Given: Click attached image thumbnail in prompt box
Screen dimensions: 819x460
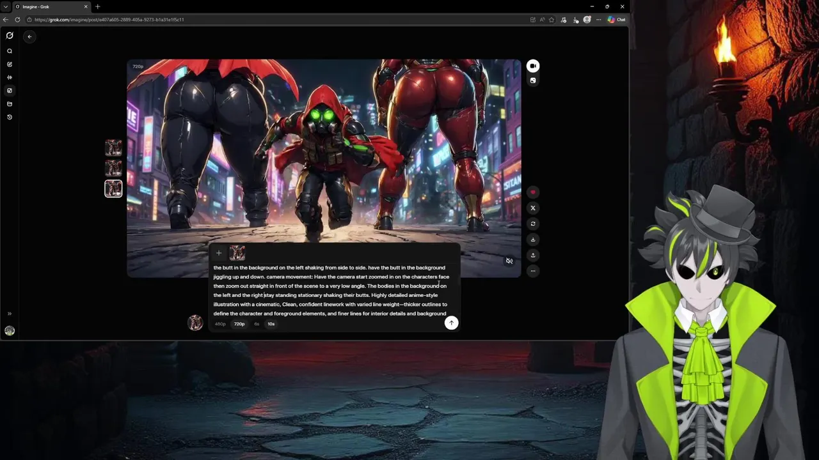Looking at the screenshot, I should [x=237, y=253].
